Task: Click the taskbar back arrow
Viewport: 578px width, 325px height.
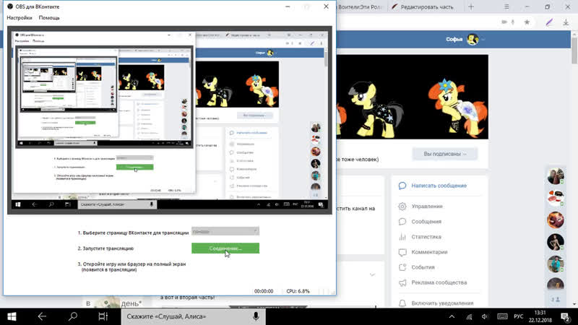Action: click(42, 316)
